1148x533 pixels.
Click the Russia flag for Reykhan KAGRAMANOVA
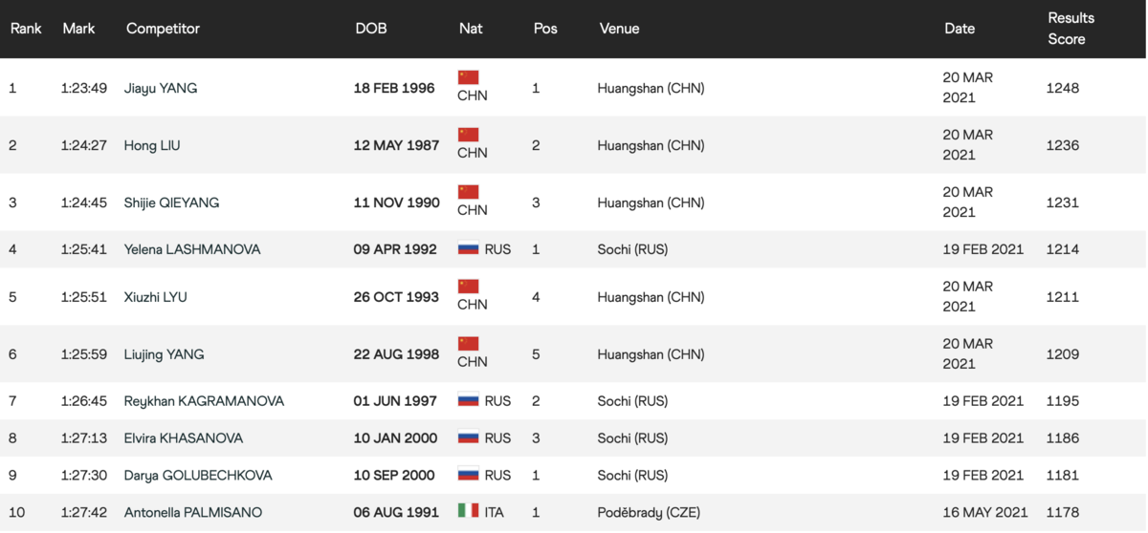(468, 401)
